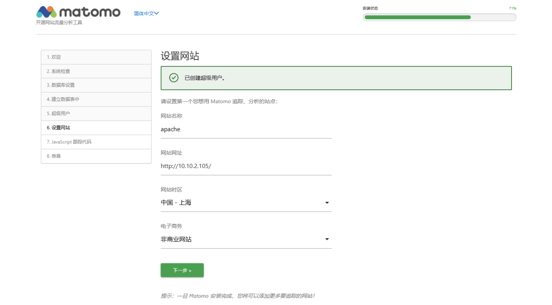Click the language selector chevron arrow

point(157,13)
